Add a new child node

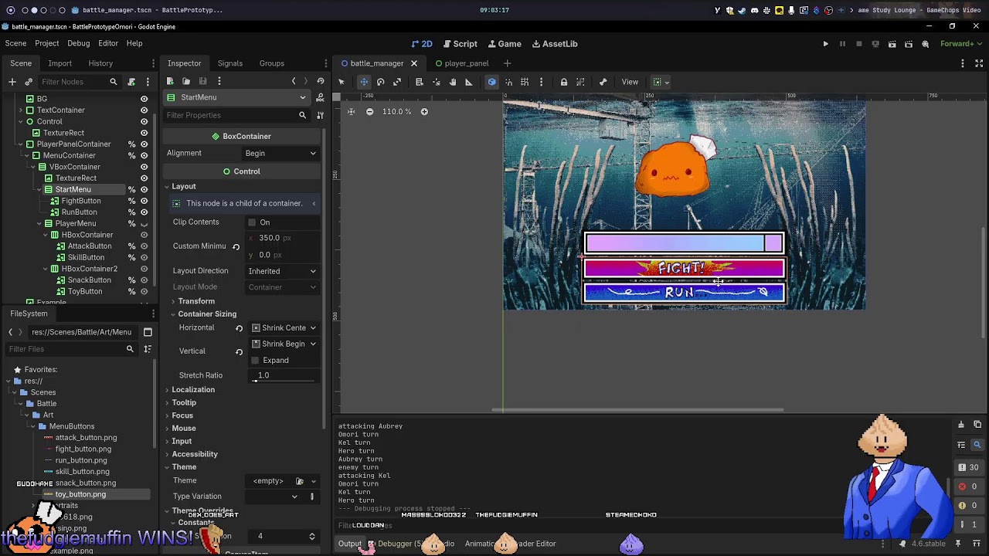point(12,82)
